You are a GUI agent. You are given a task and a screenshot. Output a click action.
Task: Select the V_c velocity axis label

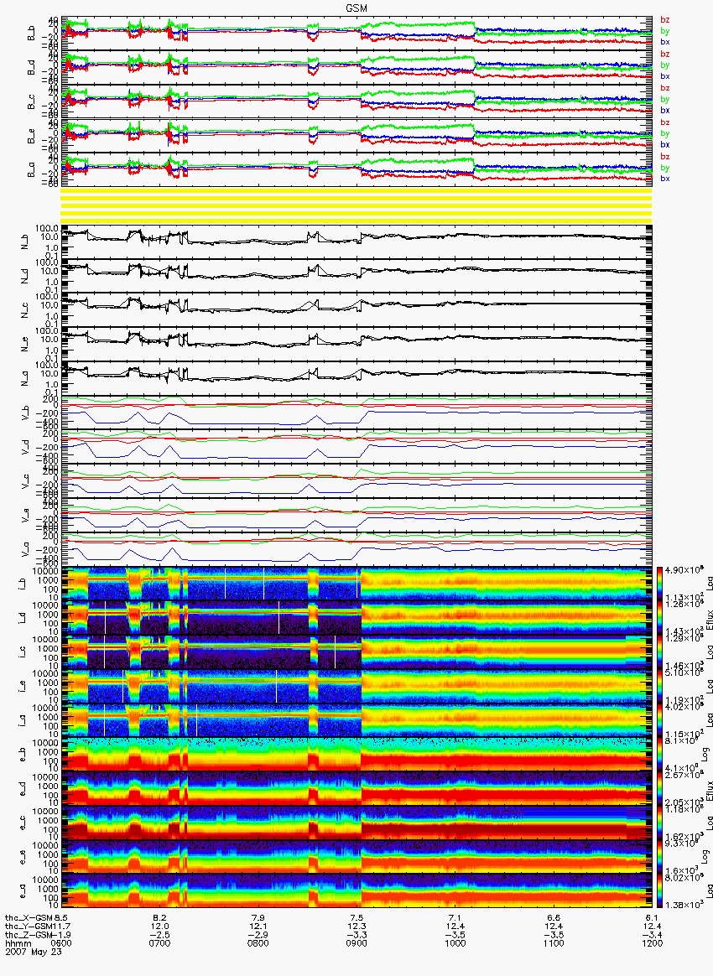tap(25, 481)
